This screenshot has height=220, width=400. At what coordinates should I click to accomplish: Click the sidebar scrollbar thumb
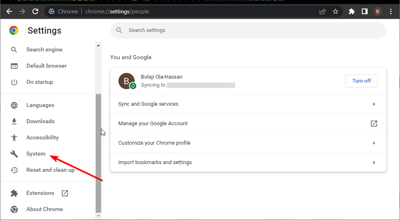[98, 153]
